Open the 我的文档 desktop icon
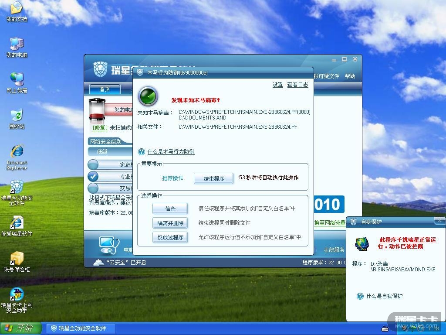This screenshot has height=335, width=446. (x=17, y=11)
